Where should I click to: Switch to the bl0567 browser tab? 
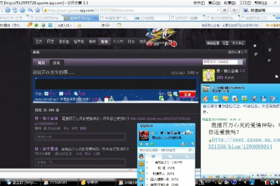pos(187,18)
